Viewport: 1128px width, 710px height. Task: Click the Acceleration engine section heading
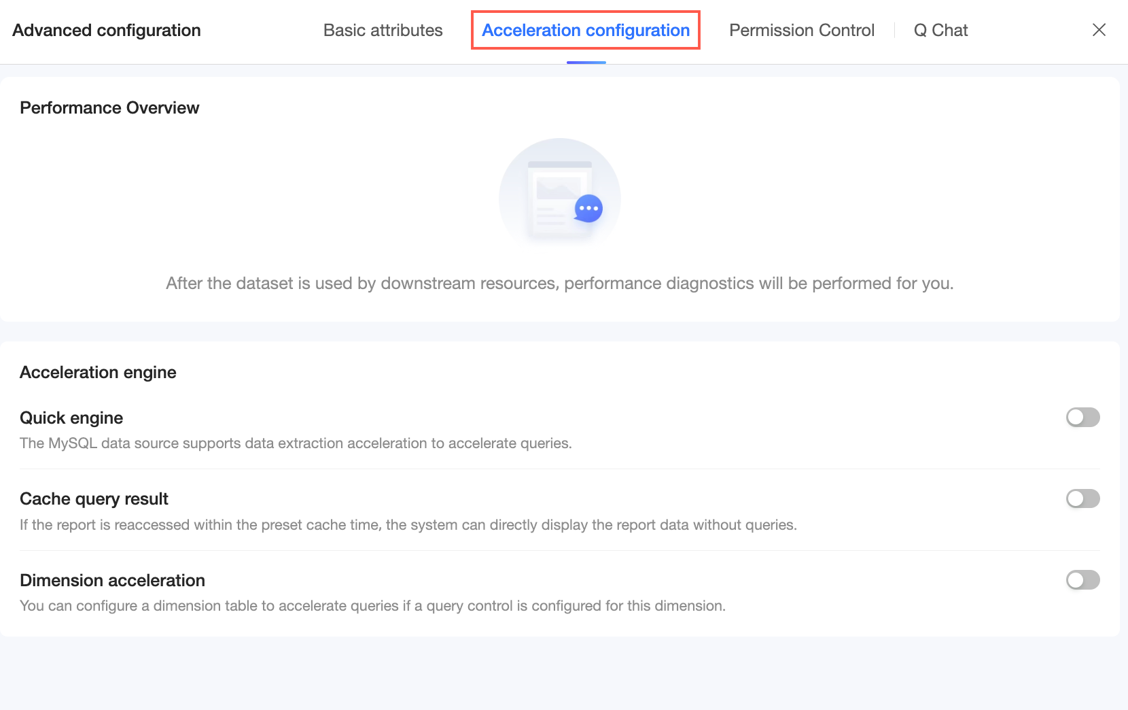click(98, 373)
